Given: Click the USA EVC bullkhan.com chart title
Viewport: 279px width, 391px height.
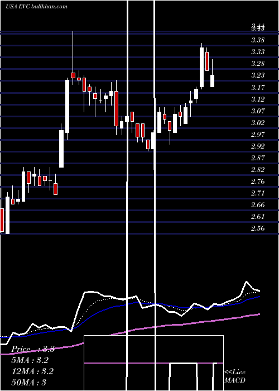Looking at the screenshot, I should pyautogui.click(x=36, y=7).
